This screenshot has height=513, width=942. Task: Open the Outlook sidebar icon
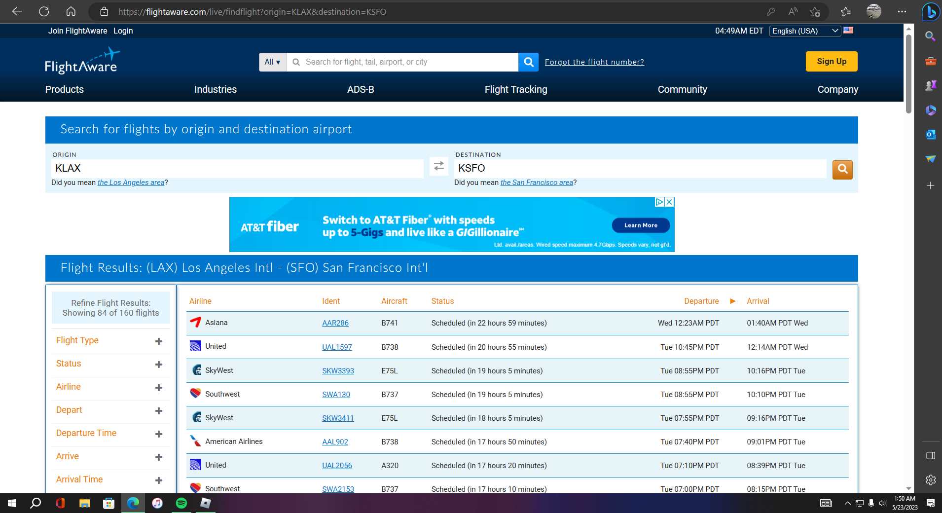click(x=931, y=134)
